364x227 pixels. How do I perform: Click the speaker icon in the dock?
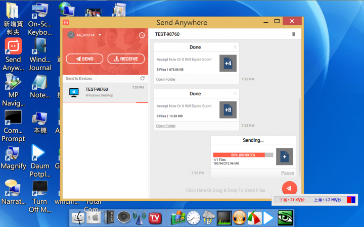(124, 217)
